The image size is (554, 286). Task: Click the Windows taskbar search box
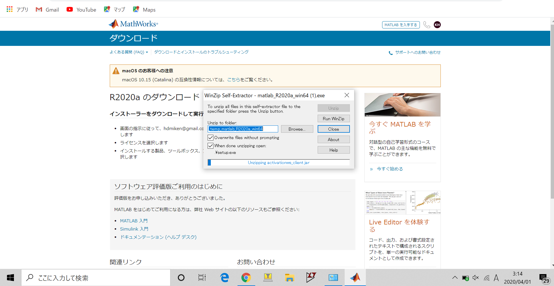[96, 278]
